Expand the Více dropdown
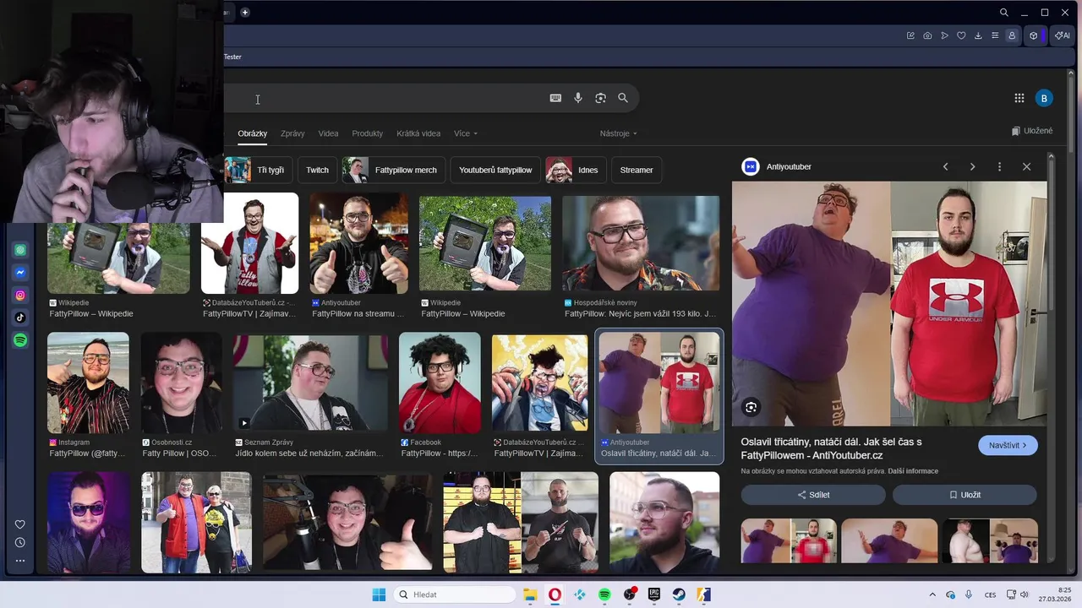 click(x=466, y=133)
